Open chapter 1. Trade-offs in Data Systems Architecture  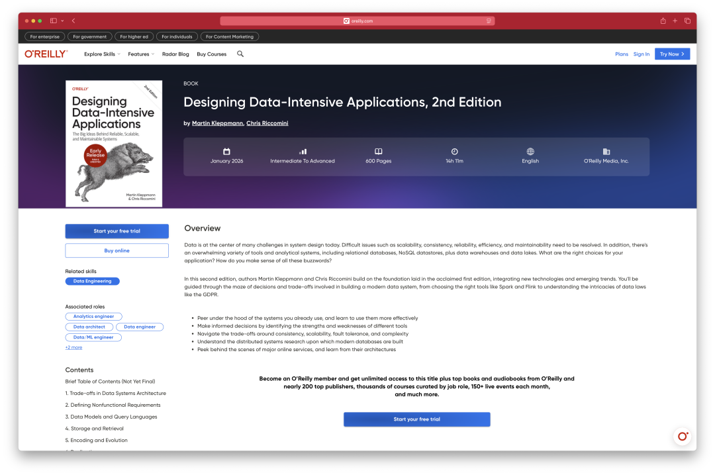(x=115, y=394)
